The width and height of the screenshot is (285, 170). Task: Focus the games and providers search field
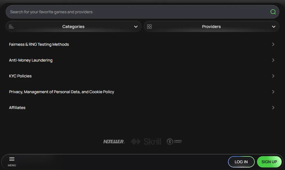click(142, 12)
